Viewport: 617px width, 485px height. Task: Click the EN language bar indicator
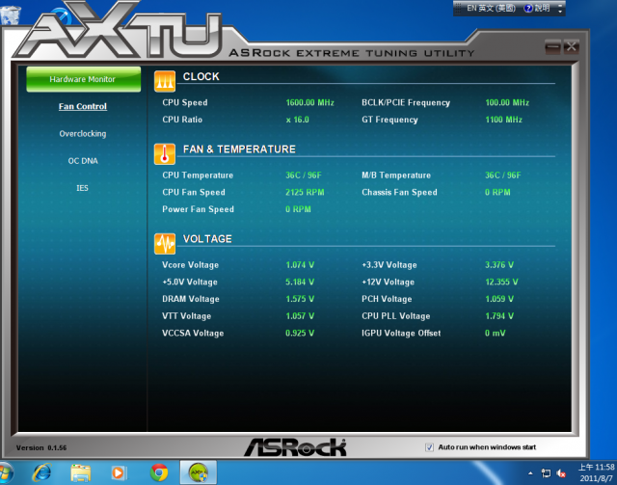(x=491, y=9)
